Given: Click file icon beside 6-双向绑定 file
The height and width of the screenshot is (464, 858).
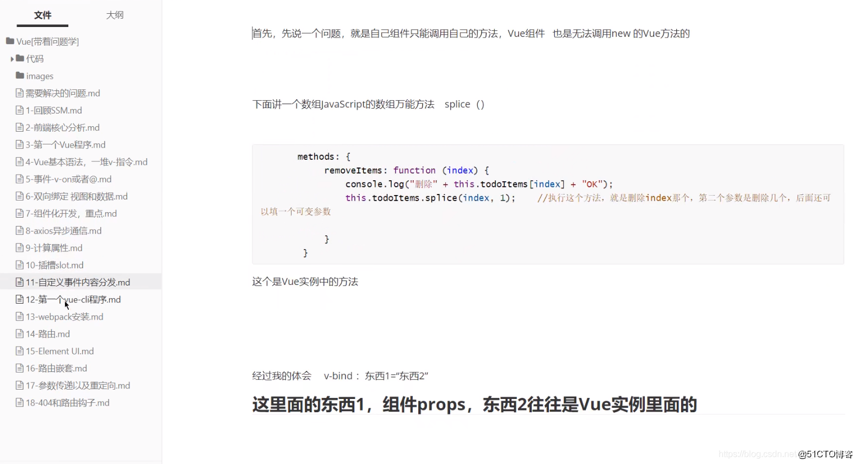Looking at the screenshot, I should point(20,196).
